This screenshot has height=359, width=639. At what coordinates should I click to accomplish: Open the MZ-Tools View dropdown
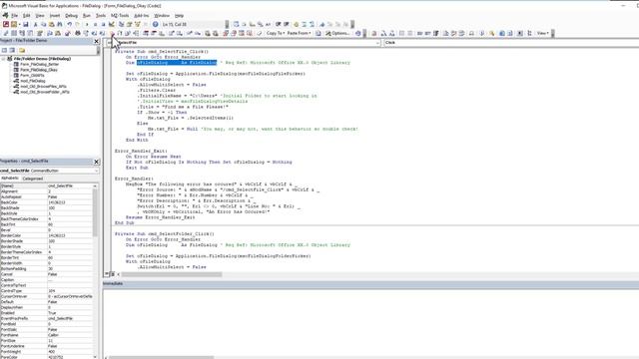coord(543,33)
